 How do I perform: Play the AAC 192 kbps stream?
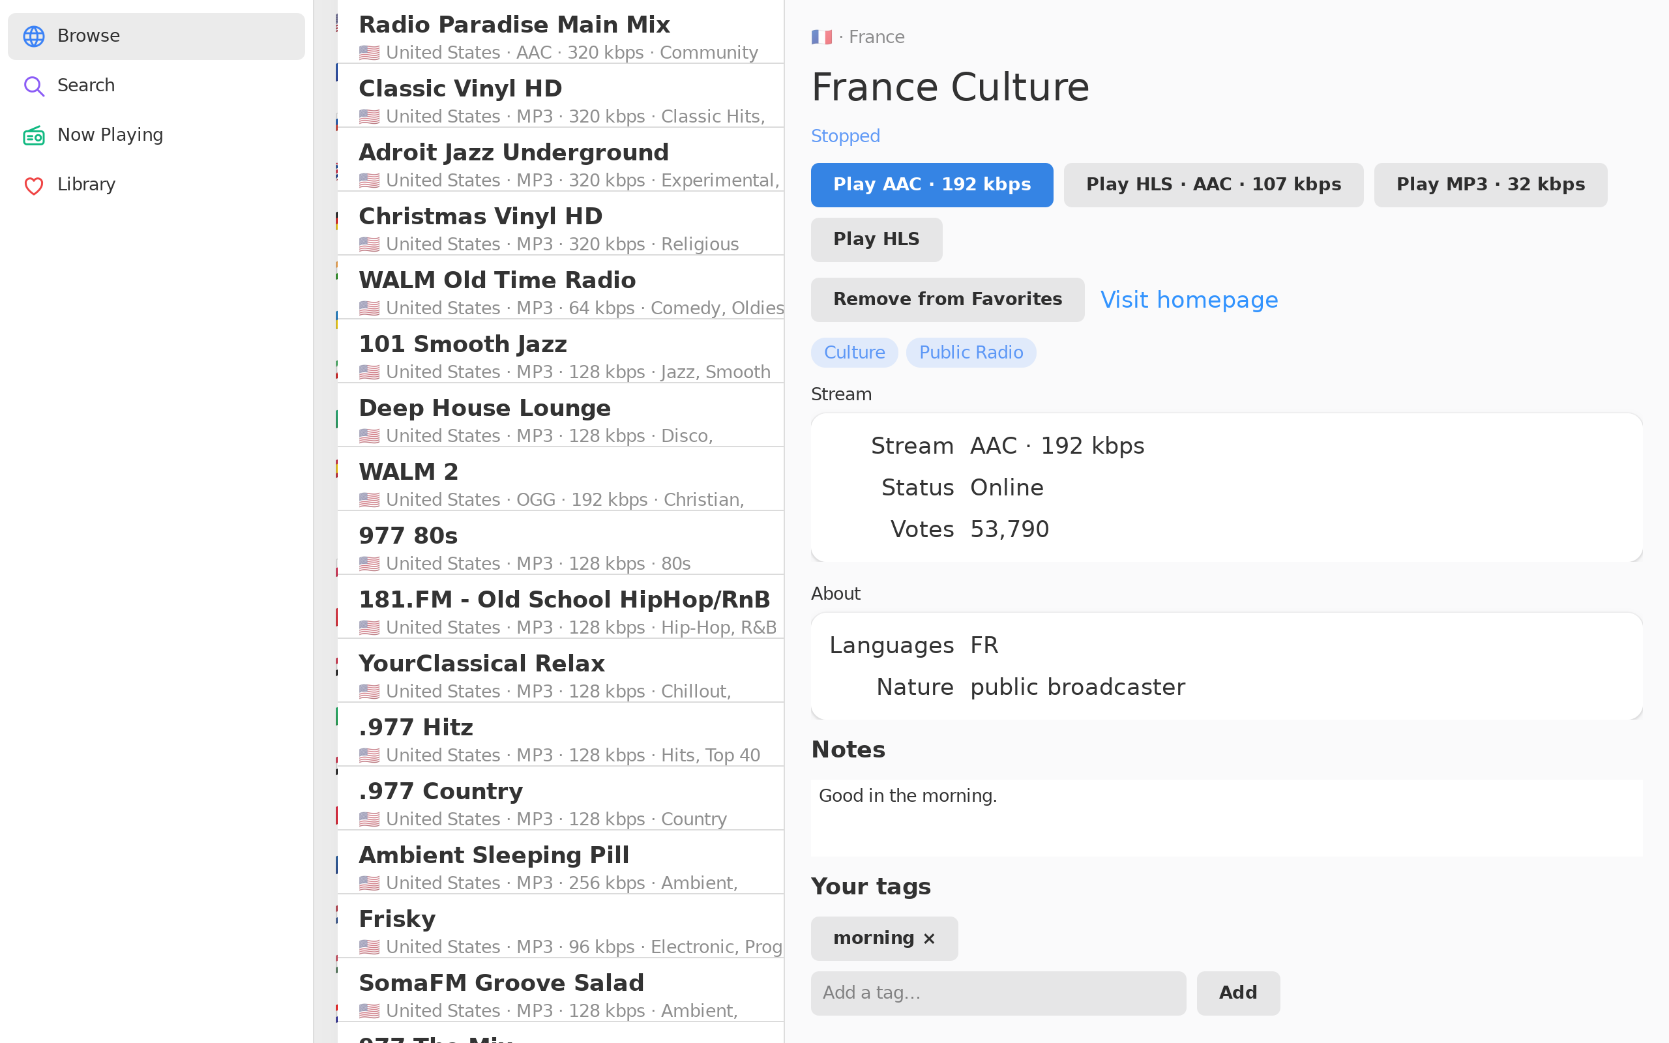pos(932,185)
